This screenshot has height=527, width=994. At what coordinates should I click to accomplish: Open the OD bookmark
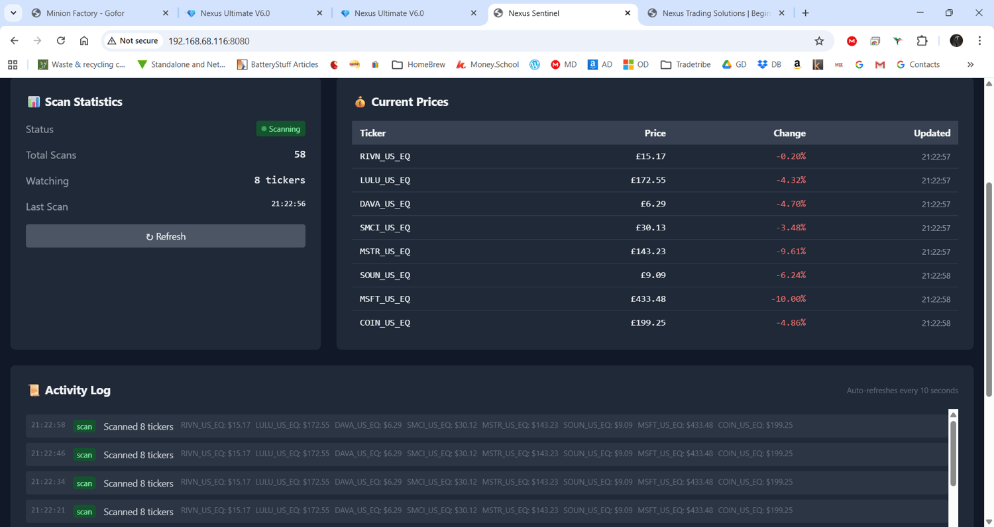click(x=635, y=64)
